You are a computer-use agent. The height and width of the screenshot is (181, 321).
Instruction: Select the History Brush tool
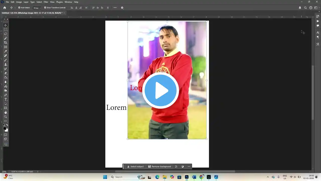coord(6,69)
